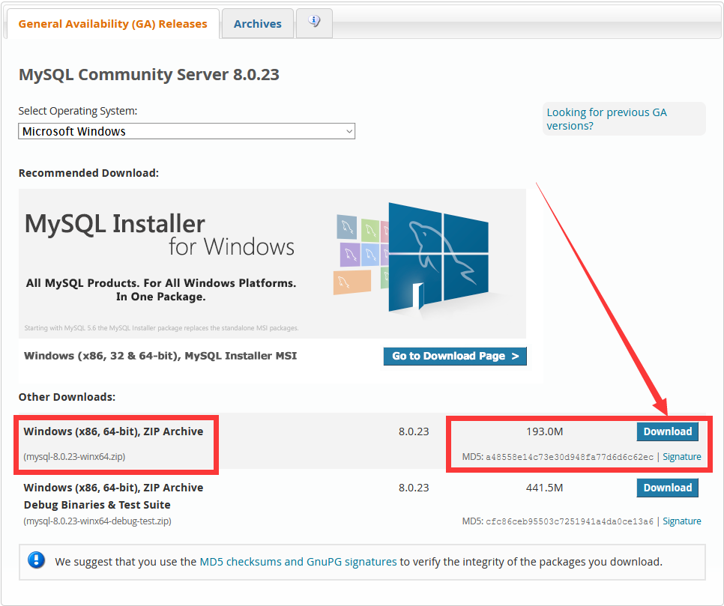
Task: Open Signature link for the debug-test zip
Action: tap(681, 521)
